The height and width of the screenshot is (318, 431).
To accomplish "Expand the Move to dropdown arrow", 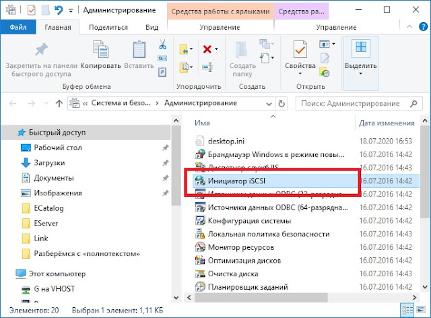I will point(191,49).
